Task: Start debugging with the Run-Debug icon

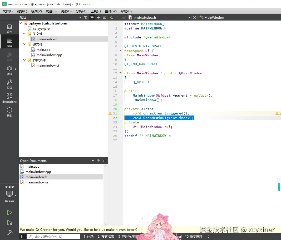Action: pyautogui.click(x=9, y=223)
